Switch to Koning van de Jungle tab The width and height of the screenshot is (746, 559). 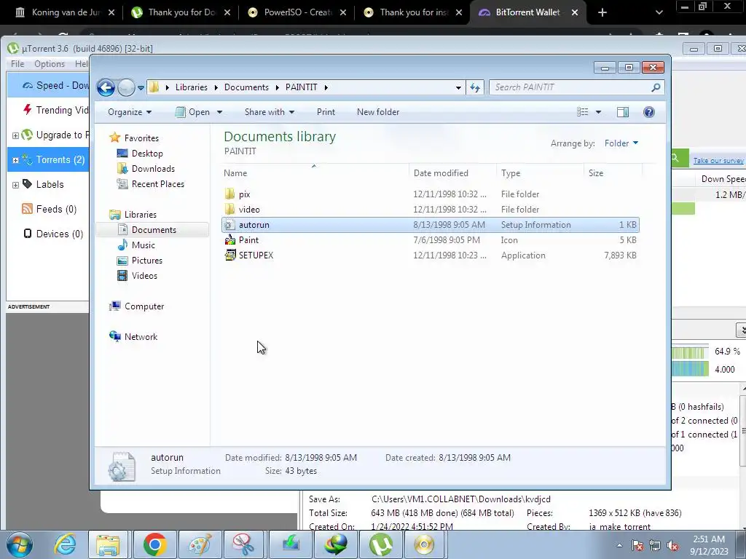65,12
